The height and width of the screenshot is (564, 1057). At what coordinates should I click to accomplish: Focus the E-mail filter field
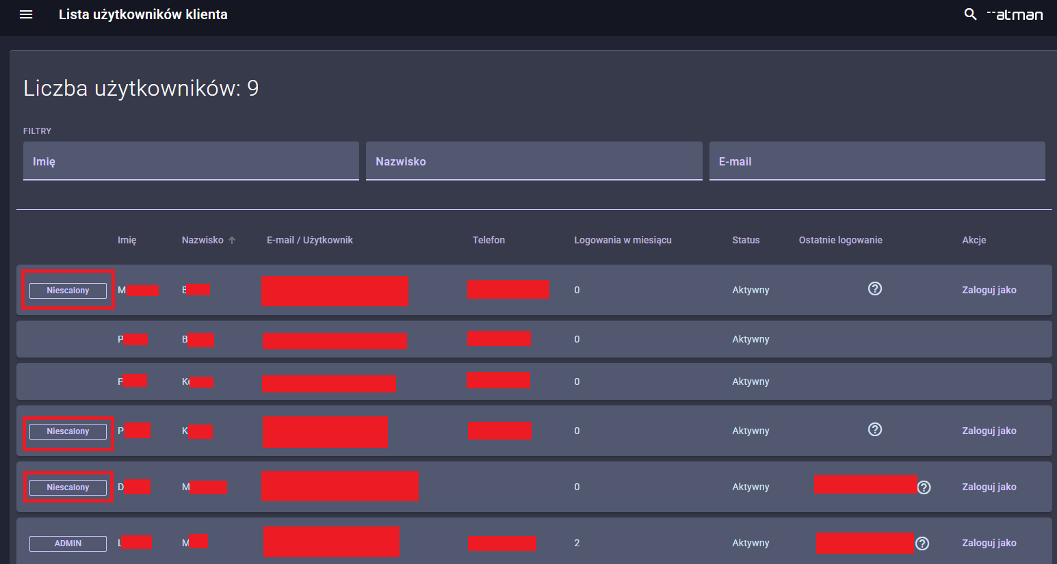[x=877, y=161]
